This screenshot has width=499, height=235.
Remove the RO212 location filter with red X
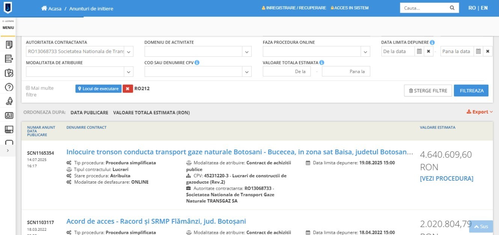pos(128,89)
